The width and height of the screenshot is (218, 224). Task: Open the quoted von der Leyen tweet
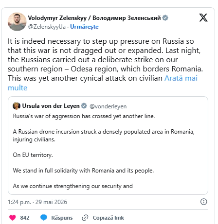[108, 145]
